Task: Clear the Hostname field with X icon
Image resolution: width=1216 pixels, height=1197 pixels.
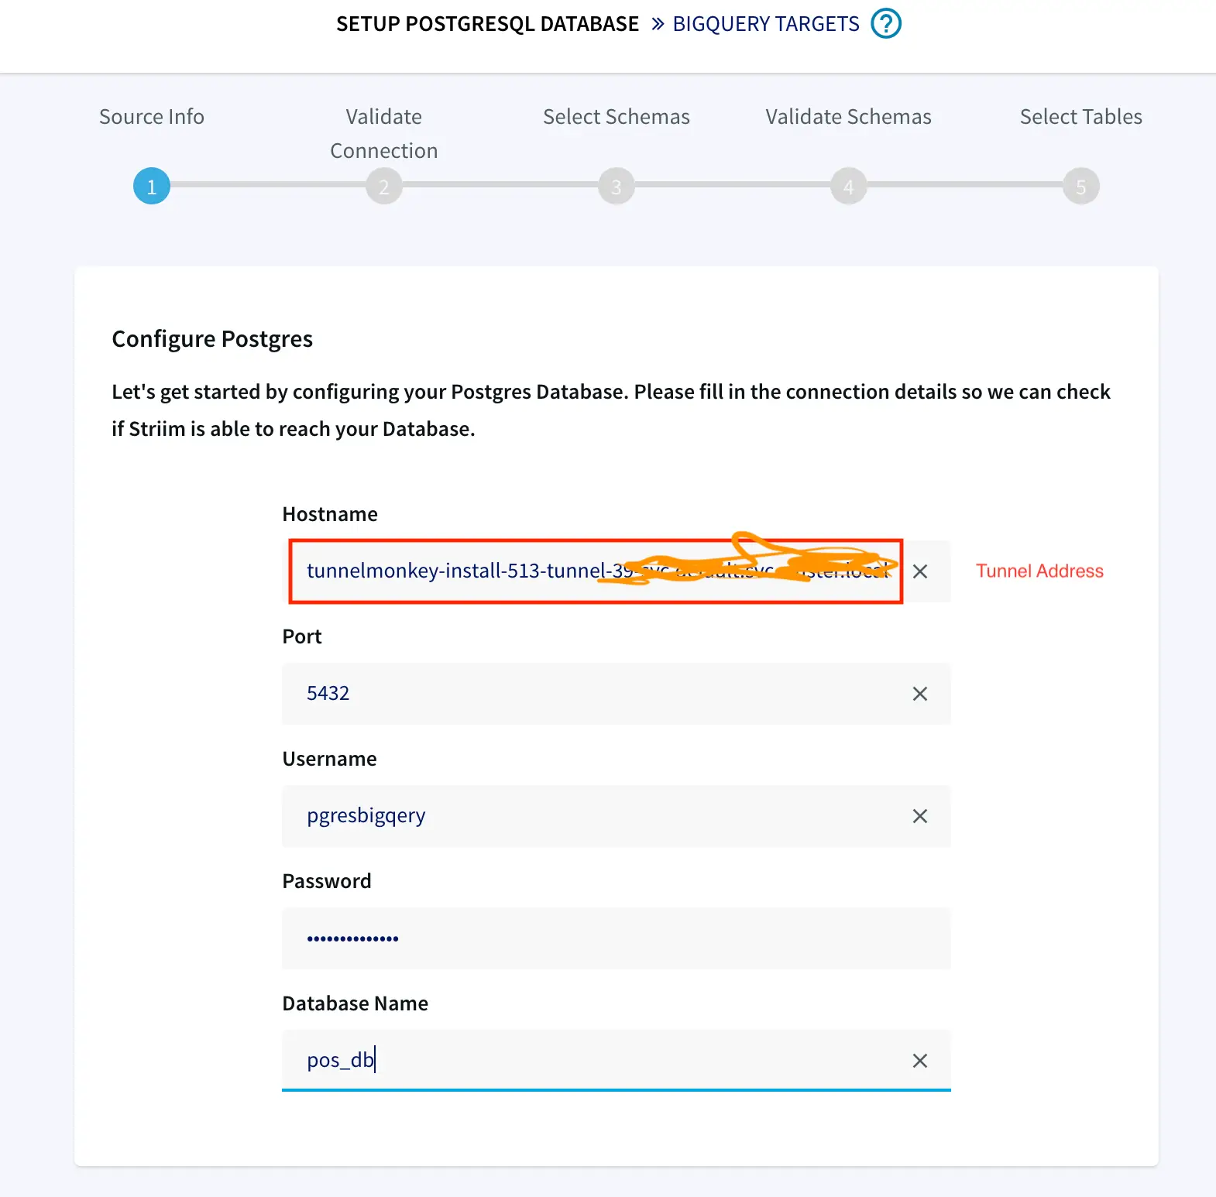Action: pyautogui.click(x=919, y=571)
